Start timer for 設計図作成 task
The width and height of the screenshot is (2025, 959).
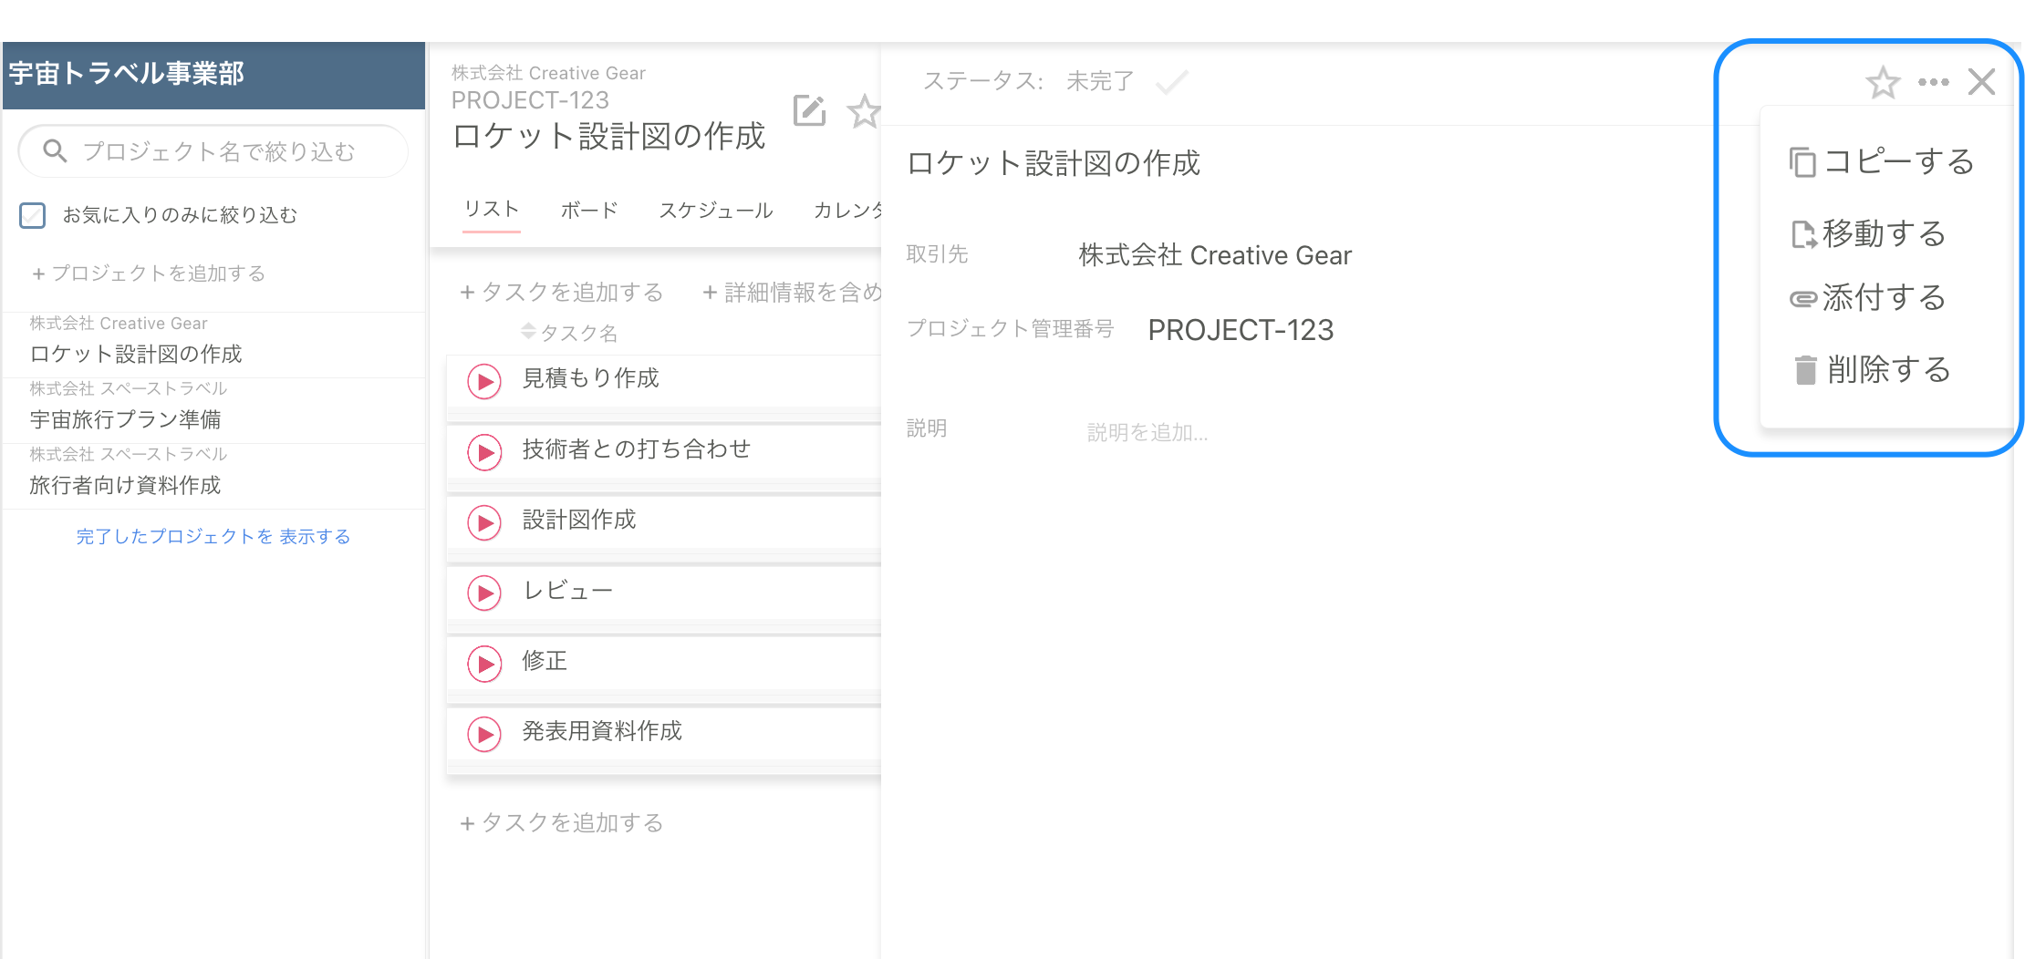[x=484, y=523]
